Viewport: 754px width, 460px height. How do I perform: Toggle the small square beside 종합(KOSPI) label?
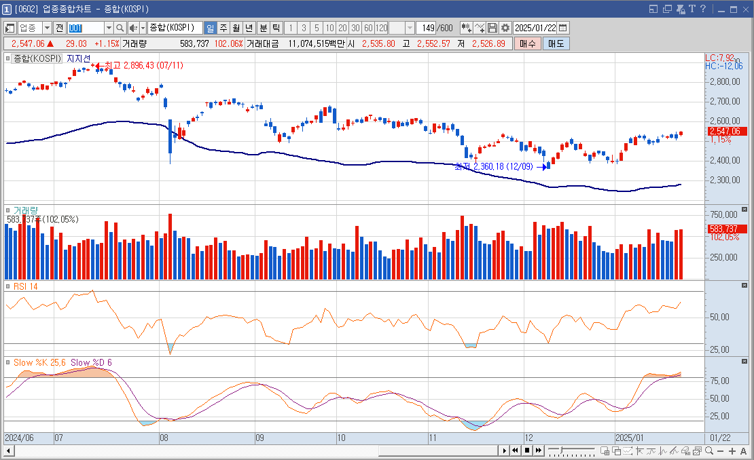coord(7,58)
